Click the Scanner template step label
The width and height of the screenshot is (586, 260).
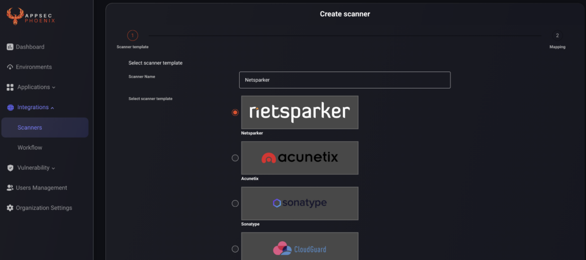tap(133, 47)
